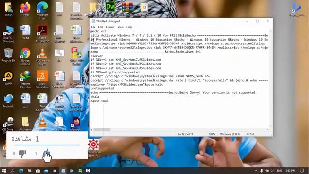Click the 100% zoom status entry
Screen dimensions: 309x174
tap(212, 134)
